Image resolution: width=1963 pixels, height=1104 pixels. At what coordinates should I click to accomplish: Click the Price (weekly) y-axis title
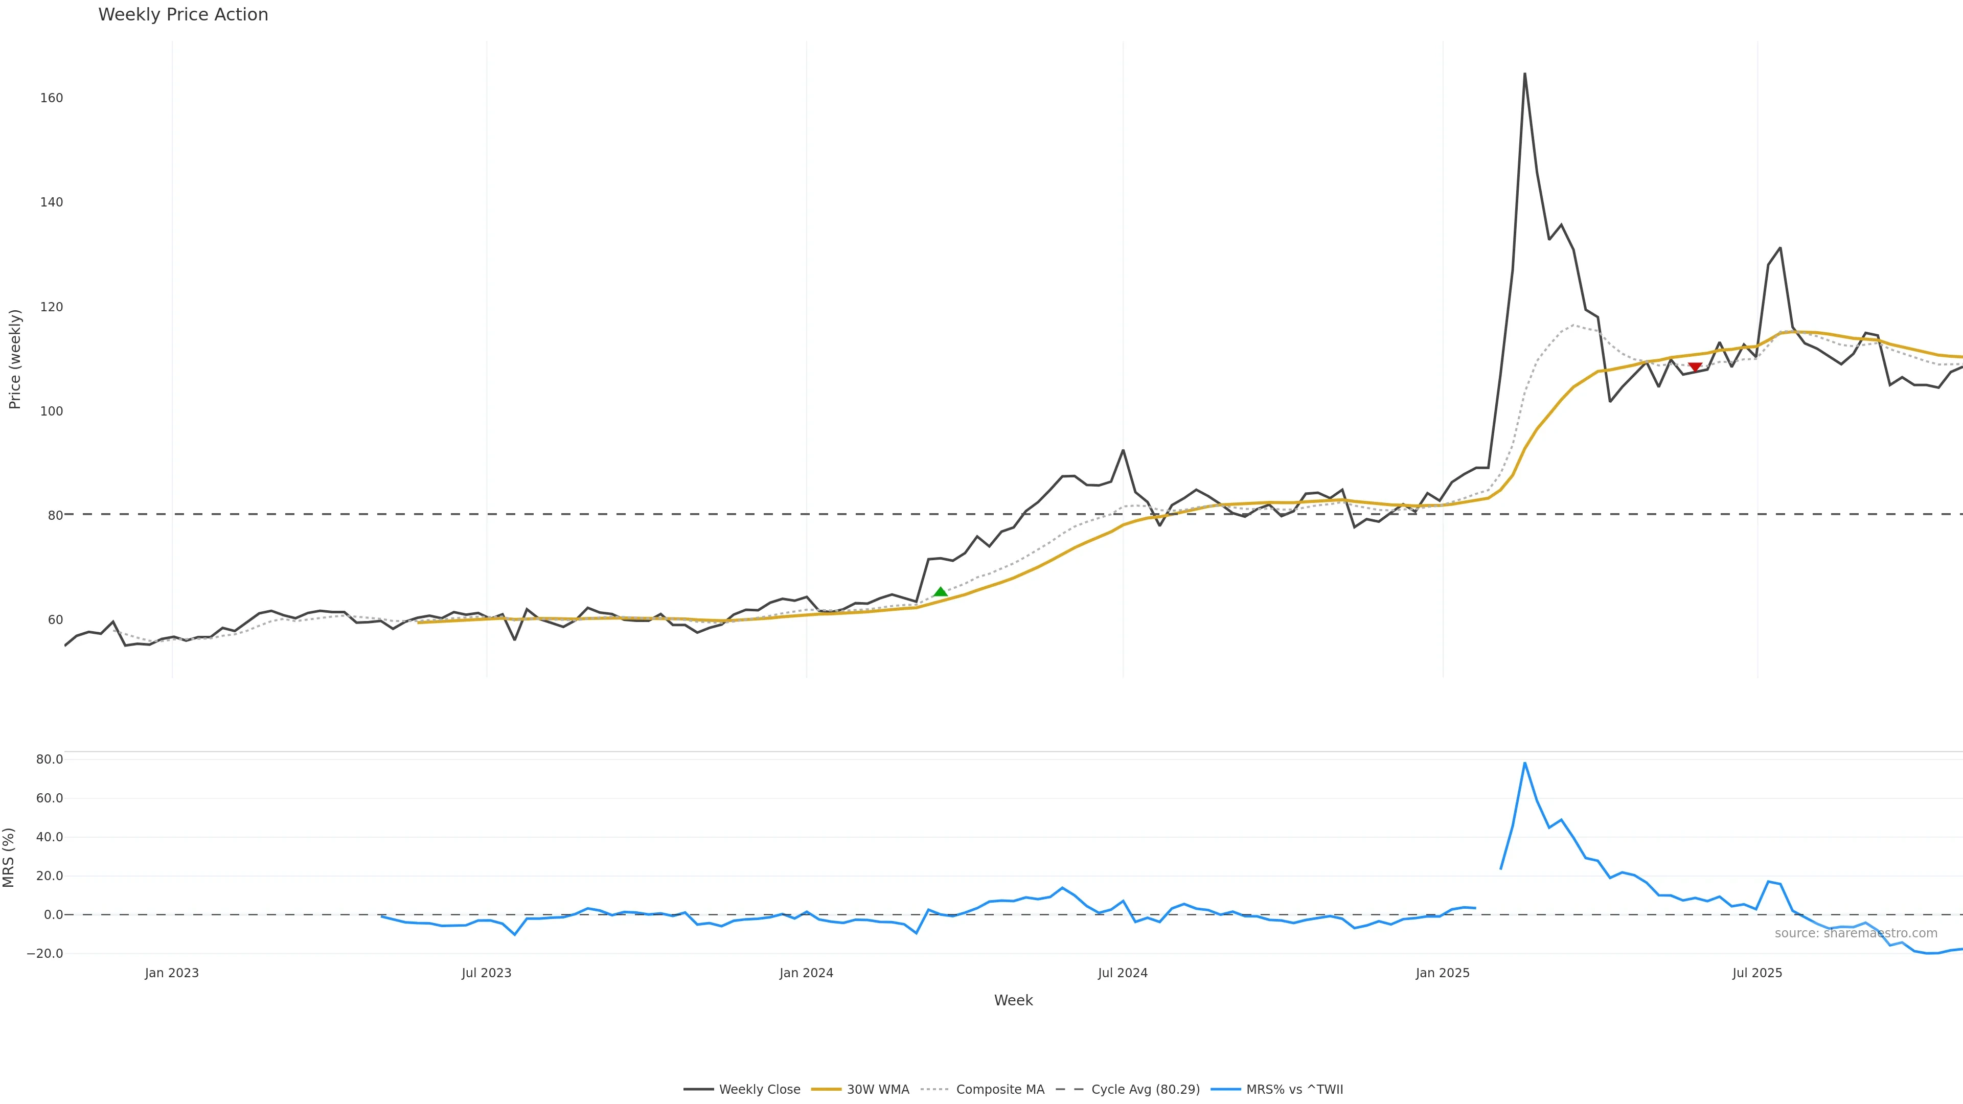pos(14,359)
